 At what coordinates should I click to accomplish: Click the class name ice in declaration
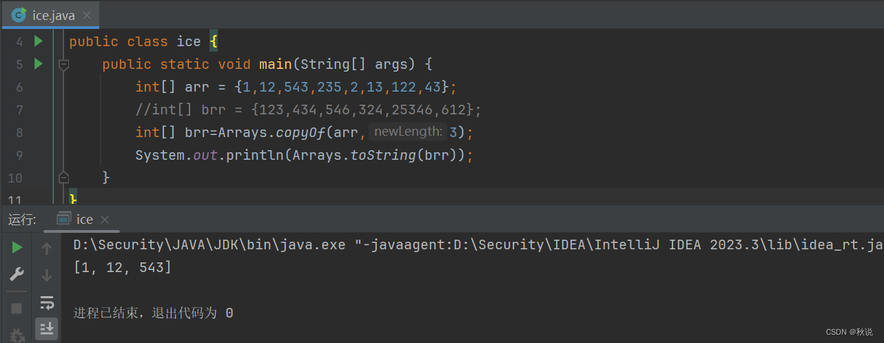tap(189, 42)
